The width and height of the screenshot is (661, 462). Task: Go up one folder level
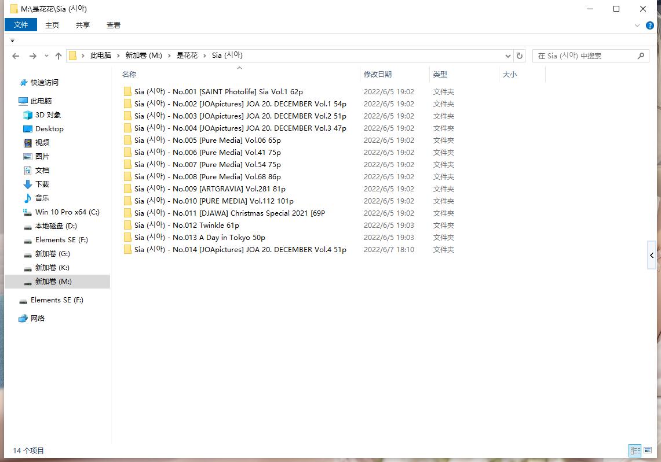[x=59, y=56]
